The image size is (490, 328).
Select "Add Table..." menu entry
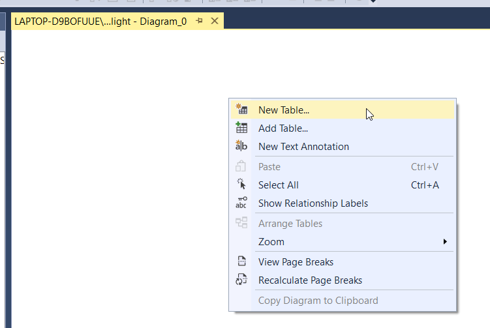283,128
